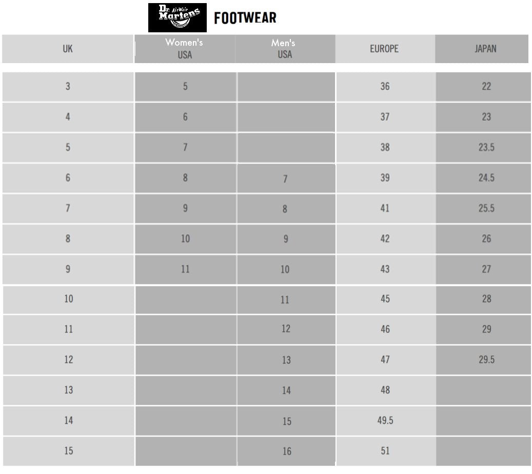Select the Men's USA column header

pyautogui.click(x=285, y=49)
